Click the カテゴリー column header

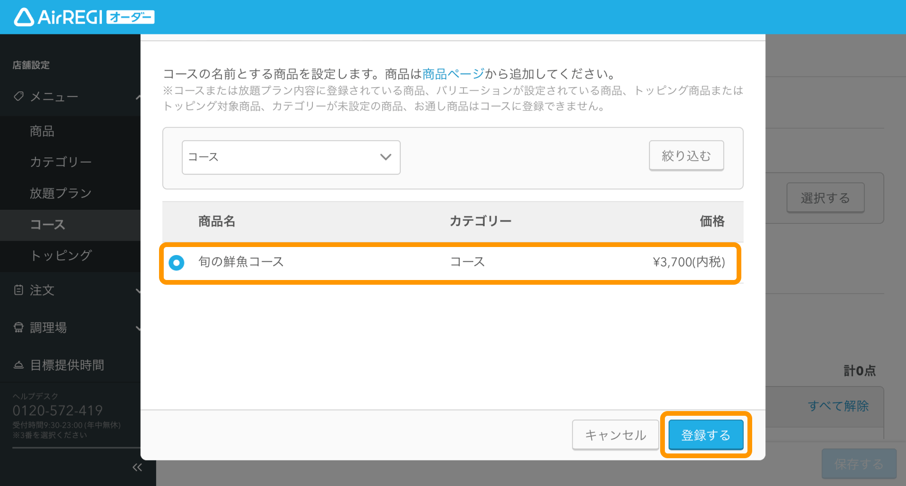(x=480, y=221)
